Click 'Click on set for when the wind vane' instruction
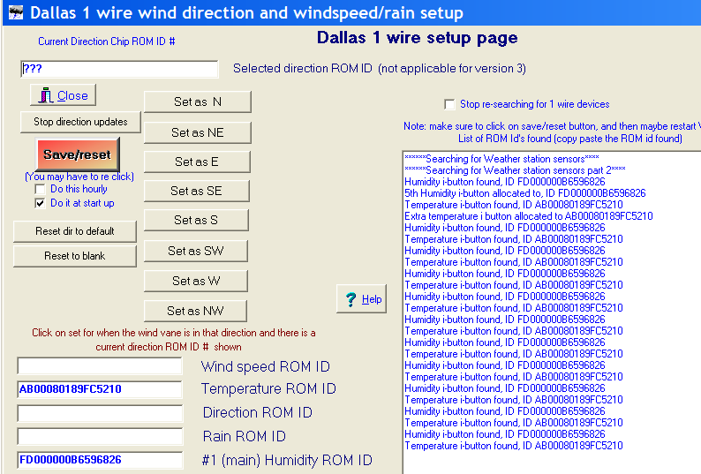Image resolution: width=701 pixels, height=474 pixels. (173, 340)
